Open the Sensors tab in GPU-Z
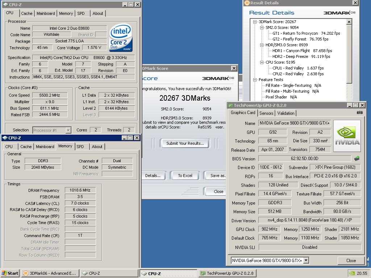Screen dimensions: 371x278 point(266,113)
